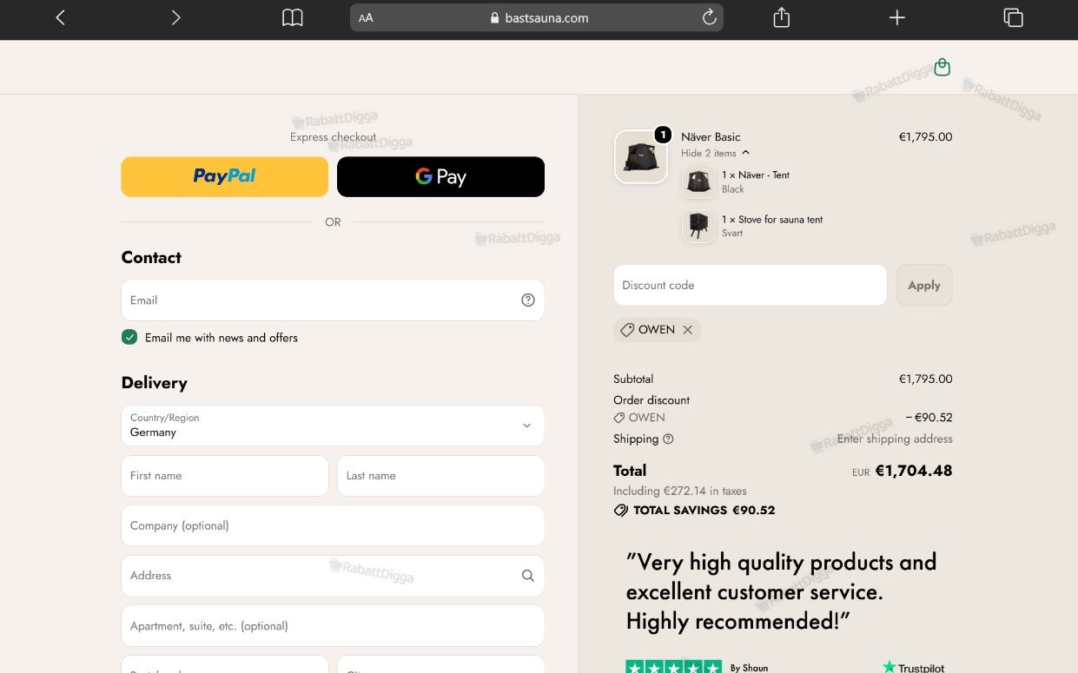This screenshot has height=673, width=1078.
Task: Remove the OWEN discount code
Action: [x=688, y=330]
